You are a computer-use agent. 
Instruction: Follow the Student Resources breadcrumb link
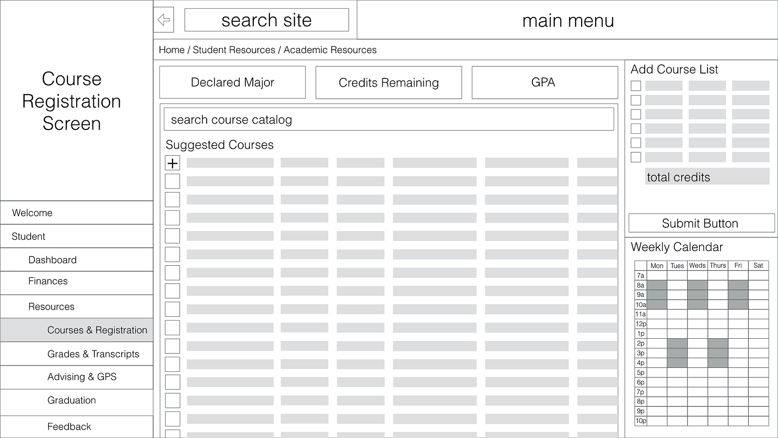pos(234,50)
